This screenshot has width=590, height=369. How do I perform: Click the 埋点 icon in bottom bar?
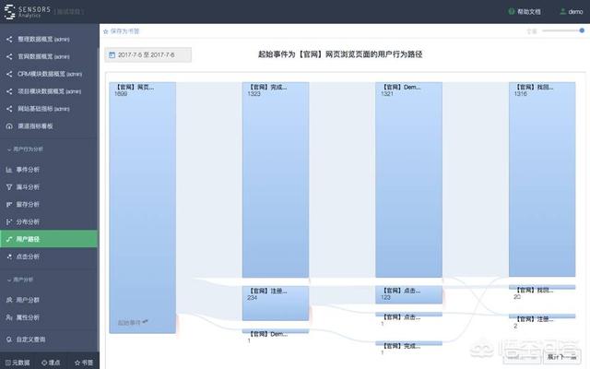coord(44,363)
